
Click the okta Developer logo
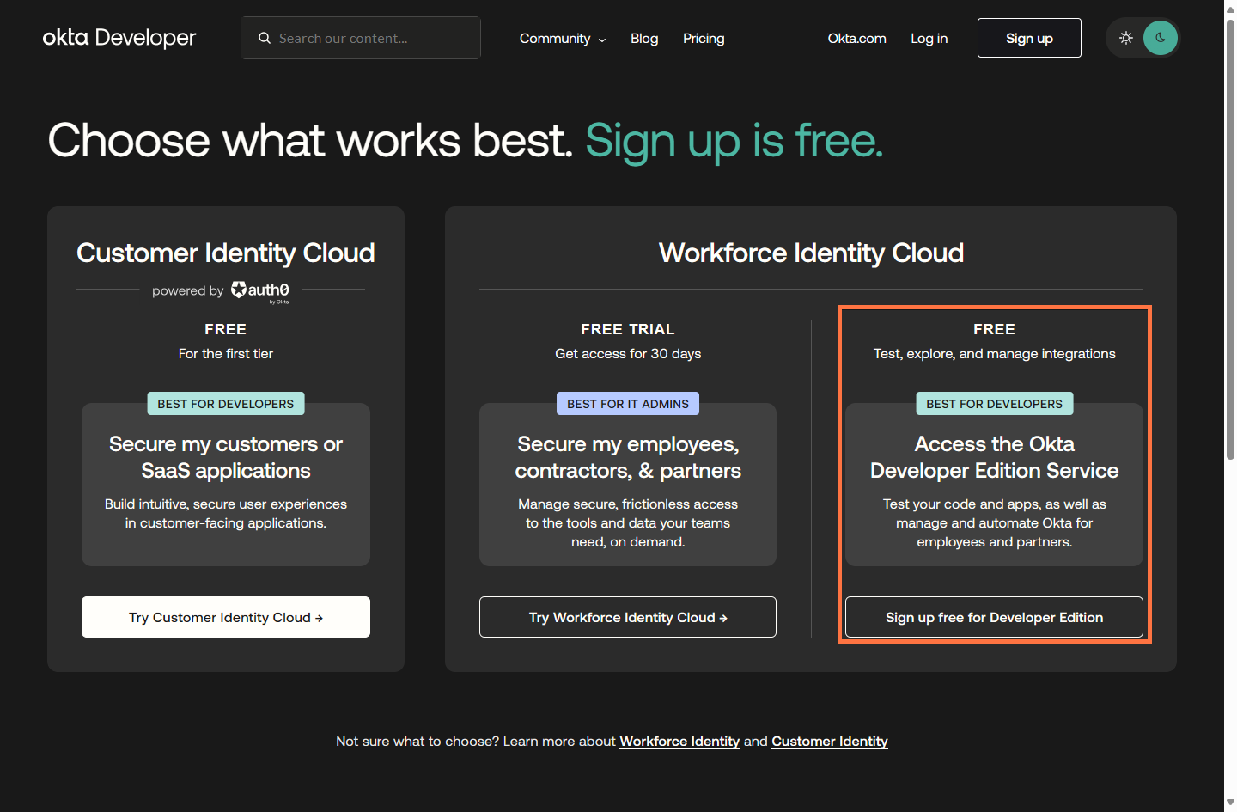point(119,38)
